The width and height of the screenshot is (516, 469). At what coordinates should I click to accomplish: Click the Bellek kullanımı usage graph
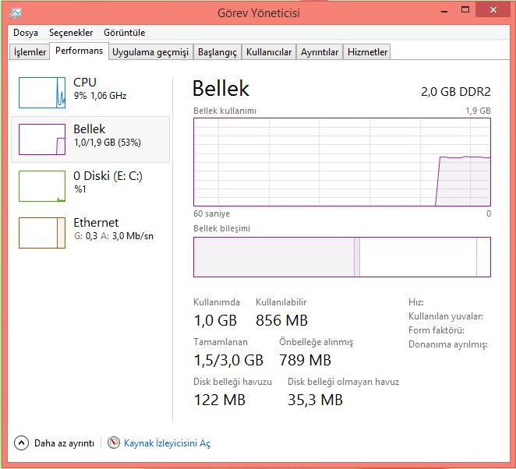pyautogui.click(x=342, y=162)
